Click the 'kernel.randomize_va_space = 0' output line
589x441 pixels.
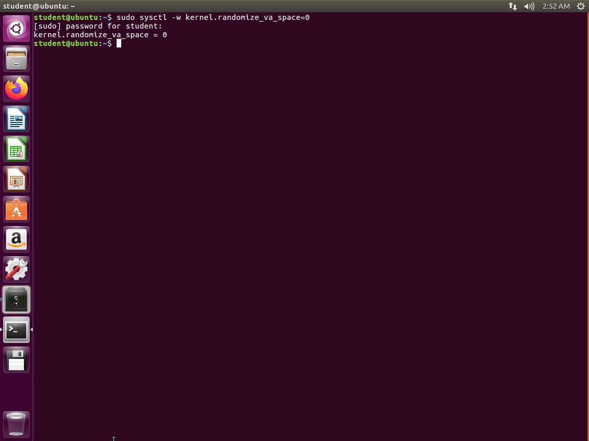100,35
